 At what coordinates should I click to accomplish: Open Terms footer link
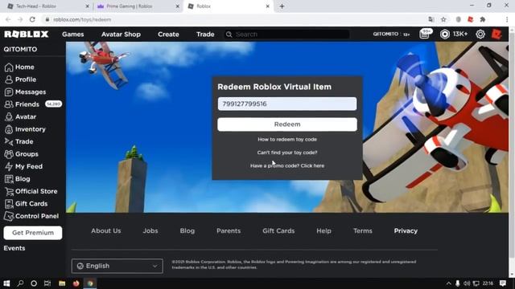[x=363, y=230]
